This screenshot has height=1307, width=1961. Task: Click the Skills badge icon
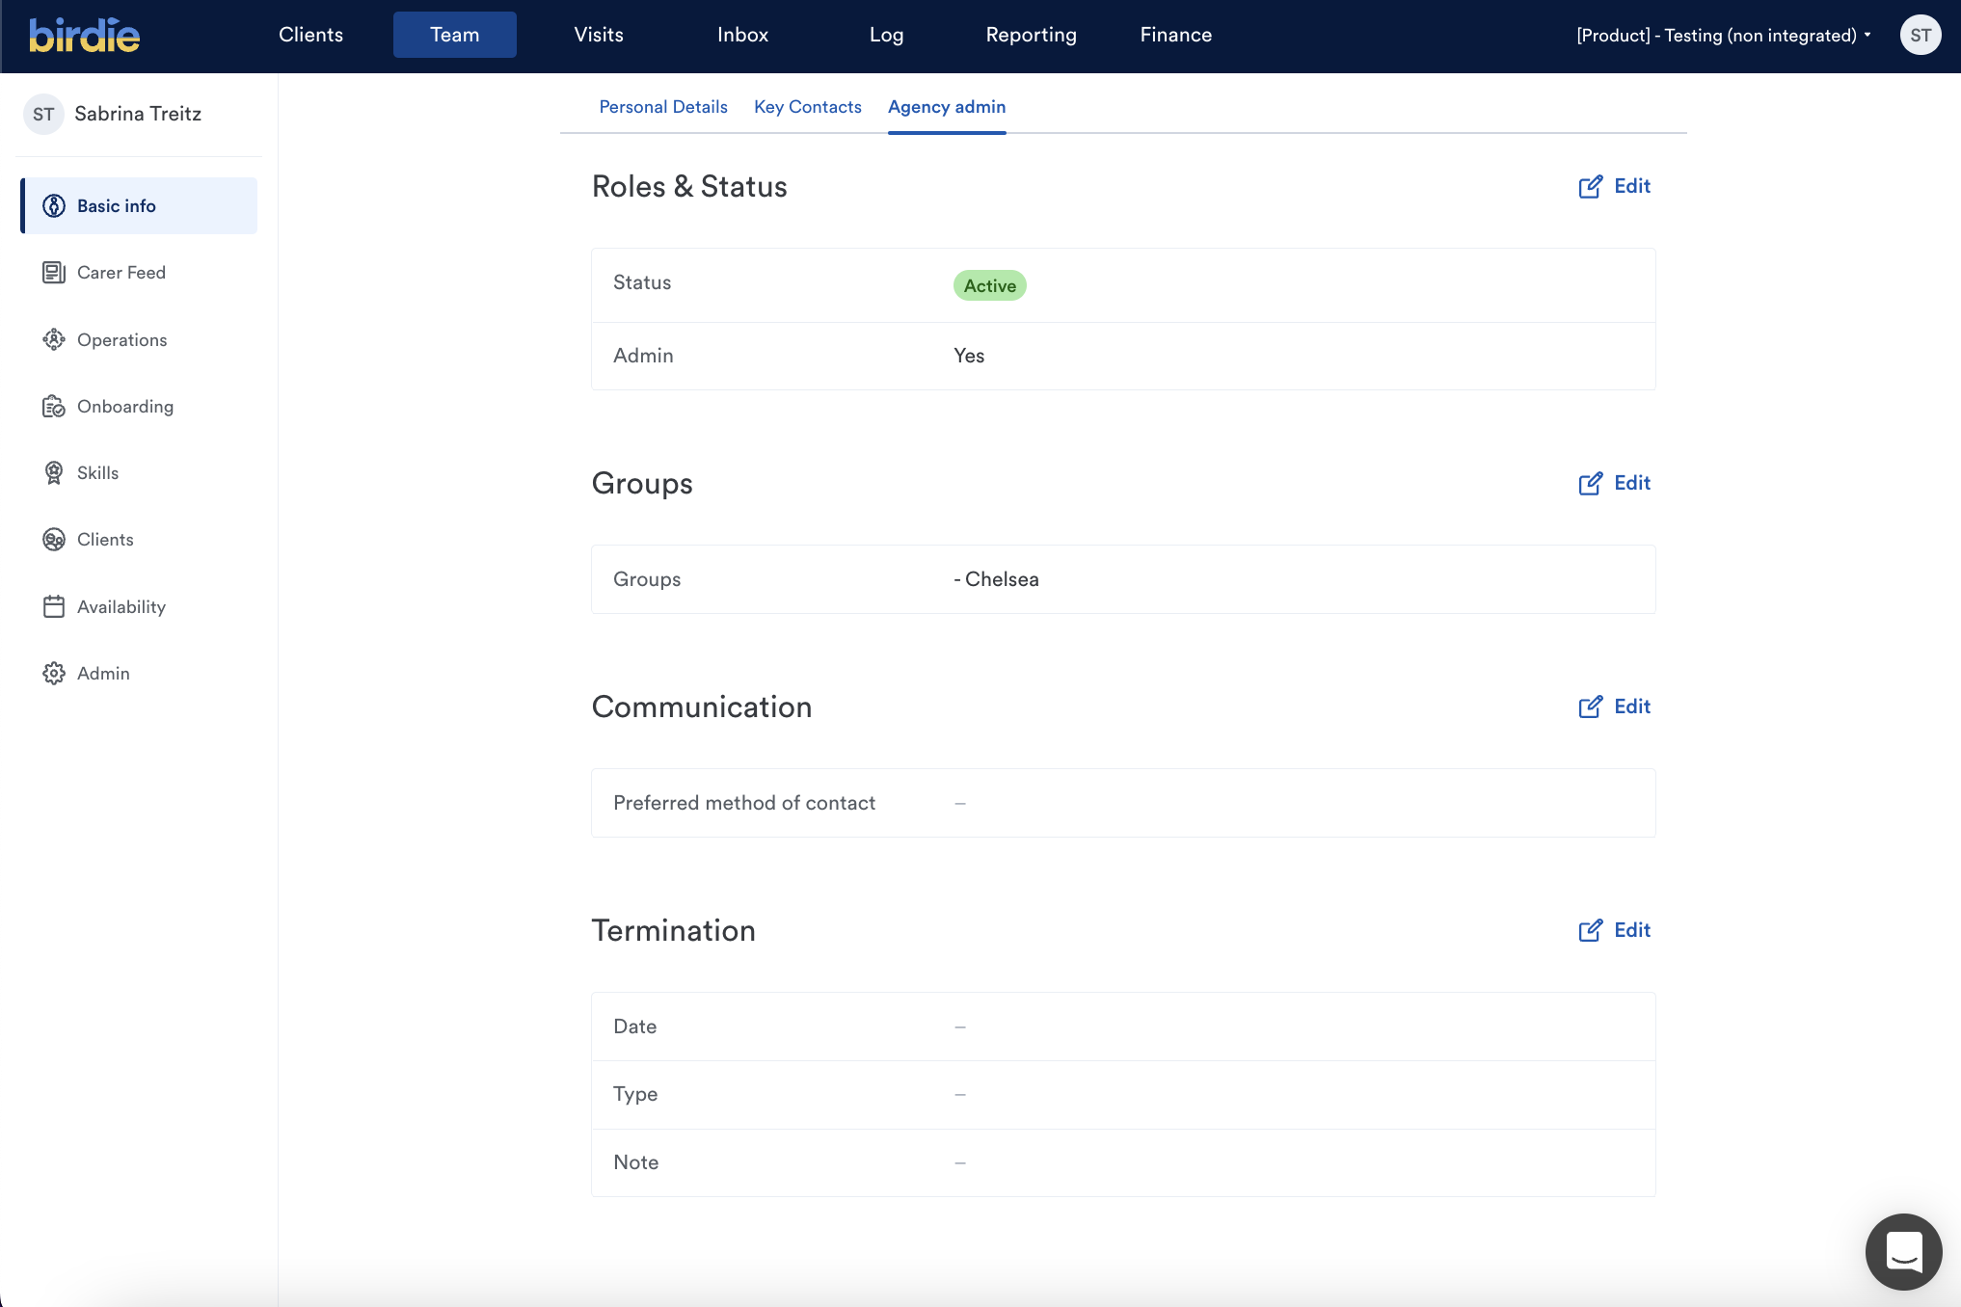[54, 473]
